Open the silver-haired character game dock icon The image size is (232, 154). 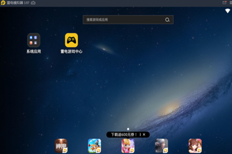pos(162,146)
